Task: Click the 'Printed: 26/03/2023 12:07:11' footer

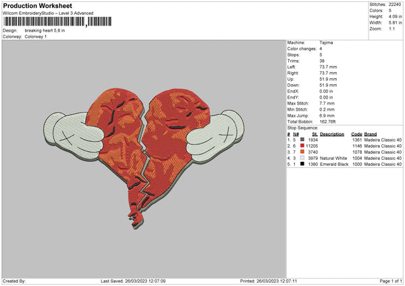Action: click(269, 281)
